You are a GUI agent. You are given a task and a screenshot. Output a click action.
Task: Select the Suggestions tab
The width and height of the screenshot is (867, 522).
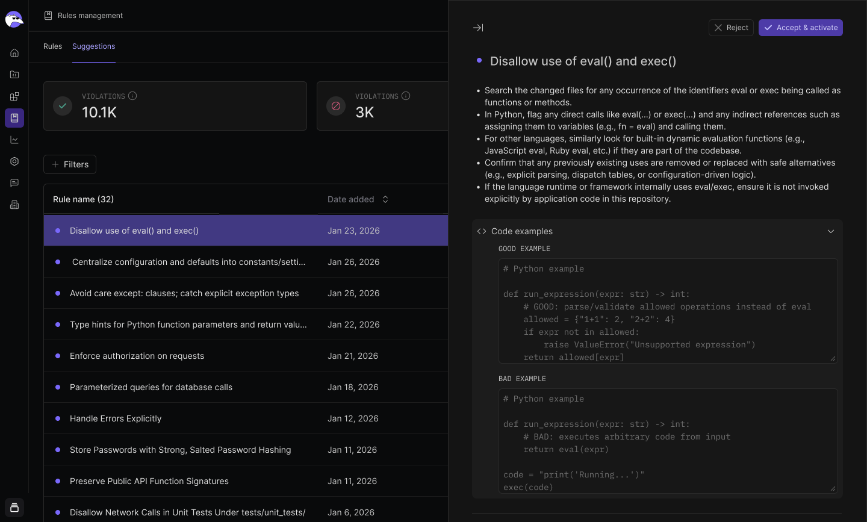pos(93,46)
